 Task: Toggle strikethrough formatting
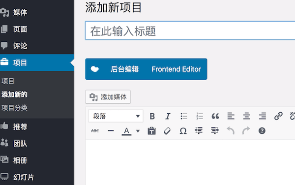click(x=95, y=131)
